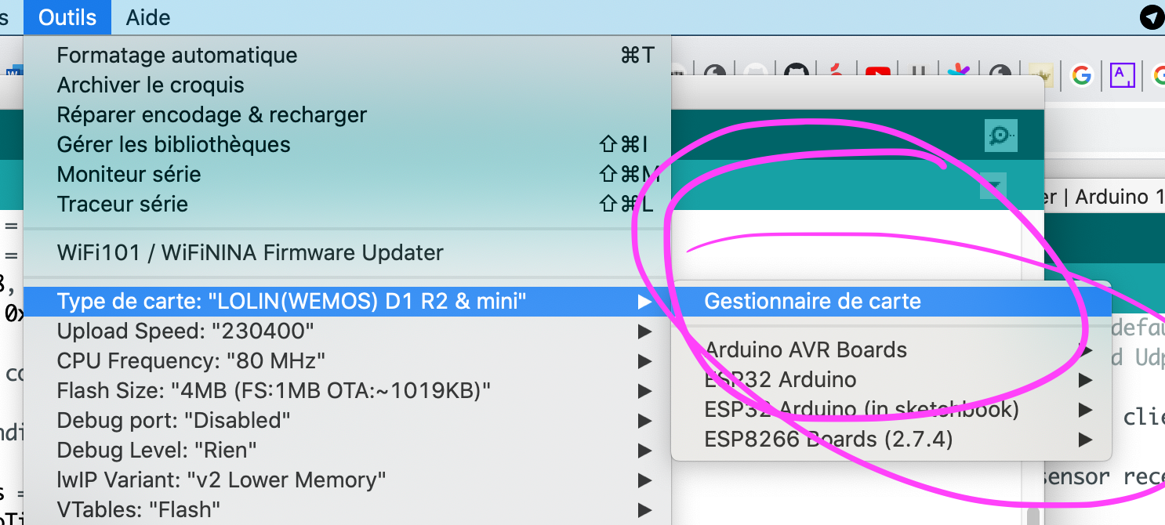The height and width of the screenshot is (525, 1165).
Task: Expand the CPU Frequency submenu
Action: click(x=191, y=361)
